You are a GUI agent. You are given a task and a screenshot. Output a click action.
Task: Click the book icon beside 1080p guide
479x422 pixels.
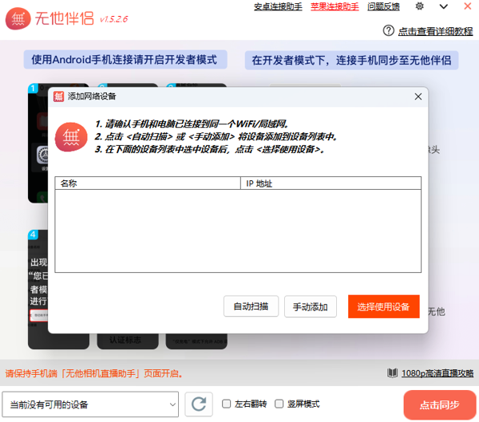coord(392,373)
